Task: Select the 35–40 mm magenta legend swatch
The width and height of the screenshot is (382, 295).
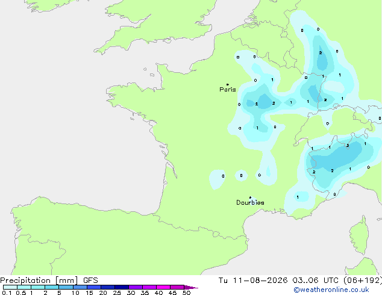Action: click(149, 287)
